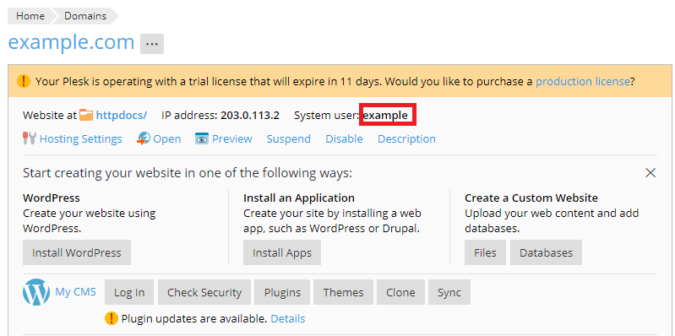
Task: Open the example.com ellipsis menu
Action: coord(152,44)
